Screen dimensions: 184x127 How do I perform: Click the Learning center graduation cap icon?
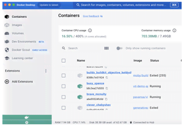click(x=7, y=58)
